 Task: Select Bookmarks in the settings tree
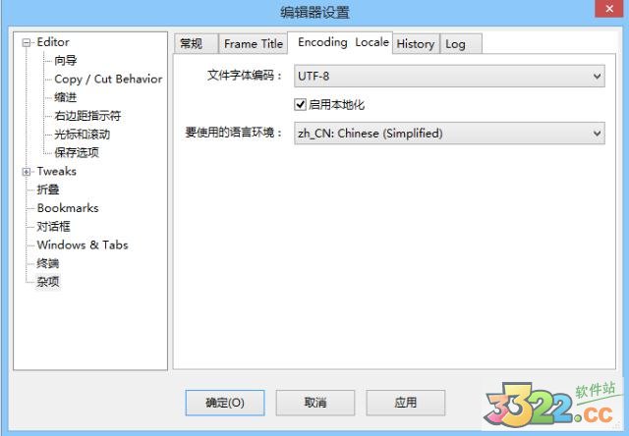(x=68, y=208)
